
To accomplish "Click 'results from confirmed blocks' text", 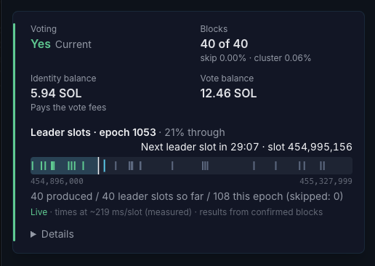I will (261, 212).
